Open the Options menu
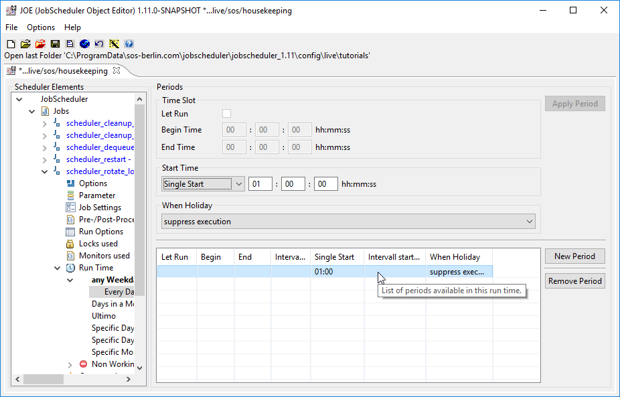 pos(41,27)
